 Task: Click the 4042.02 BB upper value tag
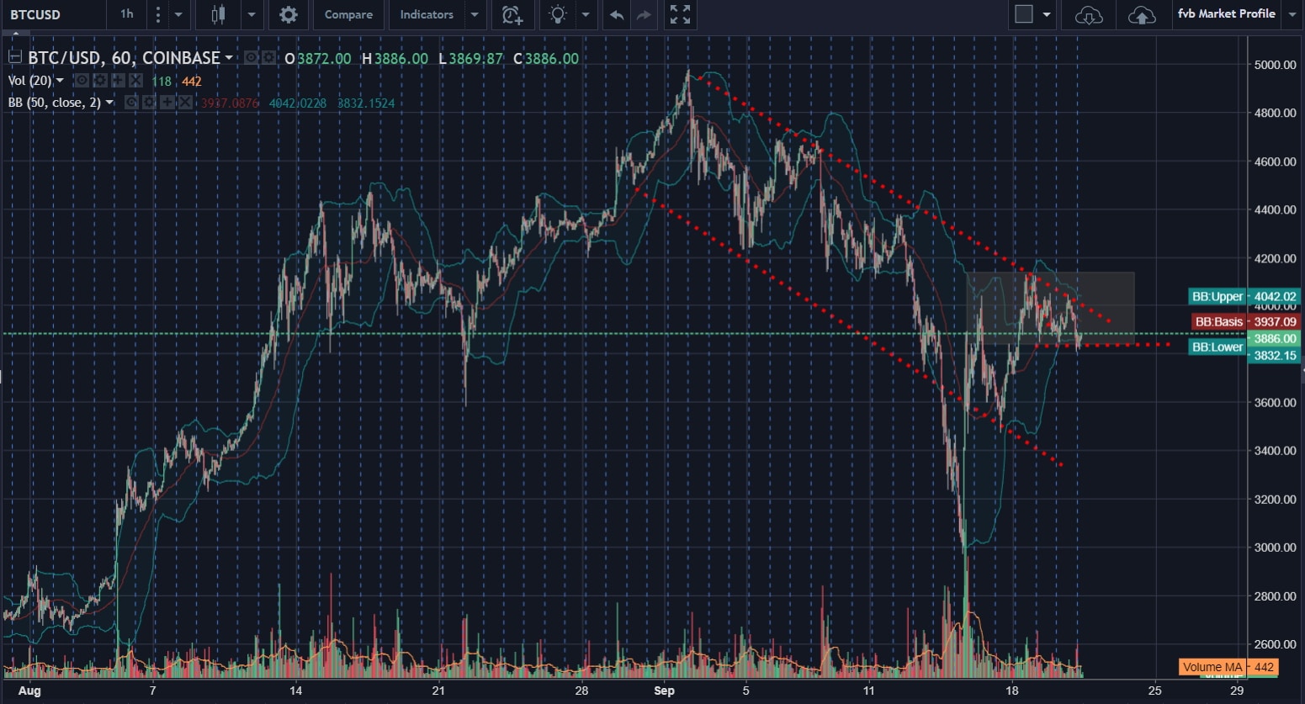pyautogui.click(x=1275, y=296)
